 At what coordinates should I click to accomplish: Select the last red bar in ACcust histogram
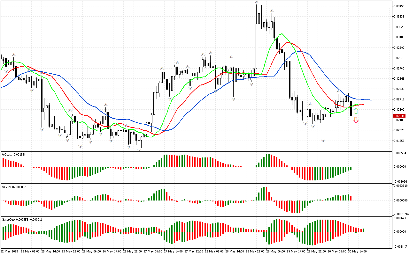pos(351,198)
